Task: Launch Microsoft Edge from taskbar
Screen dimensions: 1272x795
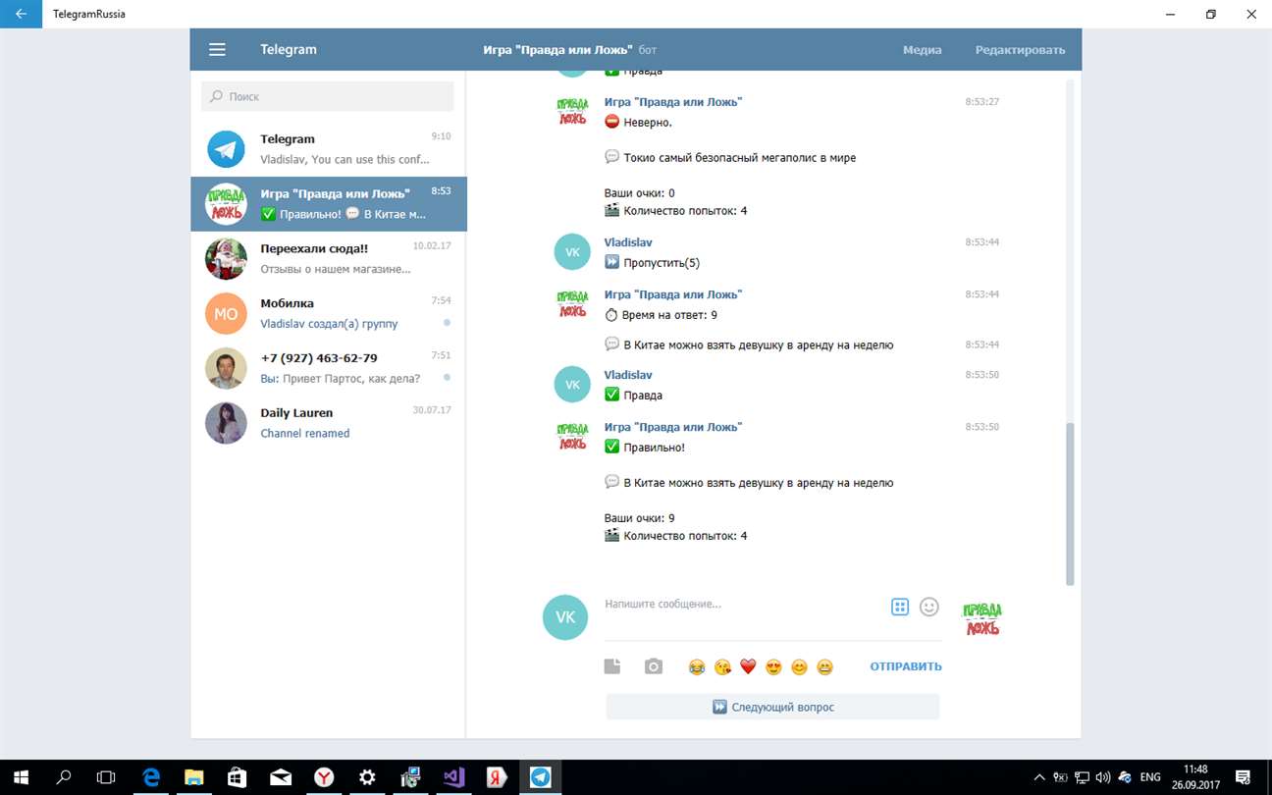Action: click(150, 777)
